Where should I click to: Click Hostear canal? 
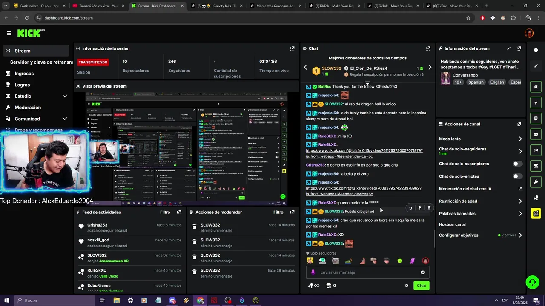[452, 224]
